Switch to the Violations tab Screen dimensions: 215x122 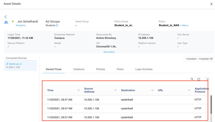[x=79, y=69]
